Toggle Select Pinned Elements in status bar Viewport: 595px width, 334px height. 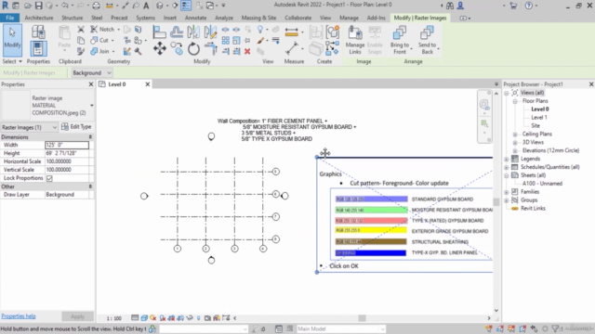(511, 328)
